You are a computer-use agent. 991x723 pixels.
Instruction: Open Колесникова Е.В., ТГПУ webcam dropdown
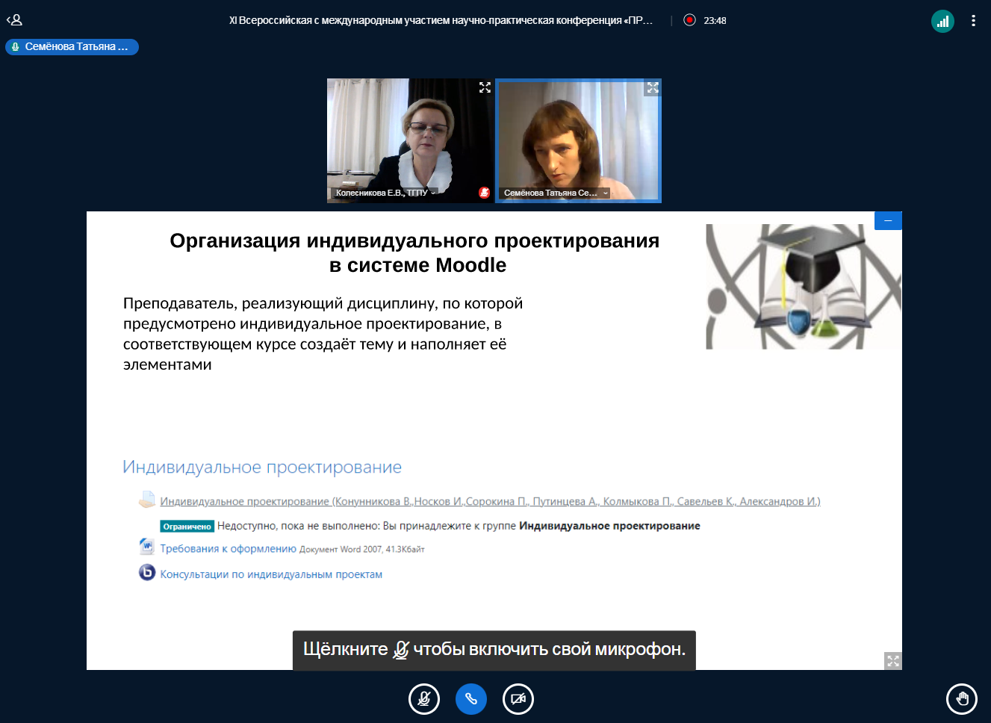pyautogui.click(x=385, y=193)
